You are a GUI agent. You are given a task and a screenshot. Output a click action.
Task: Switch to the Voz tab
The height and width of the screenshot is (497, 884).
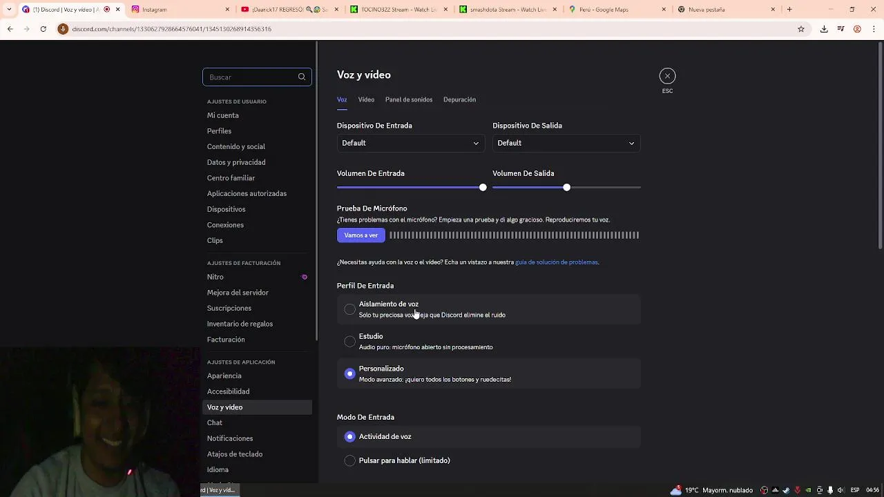pyautogui.click(x=342, y=99)
